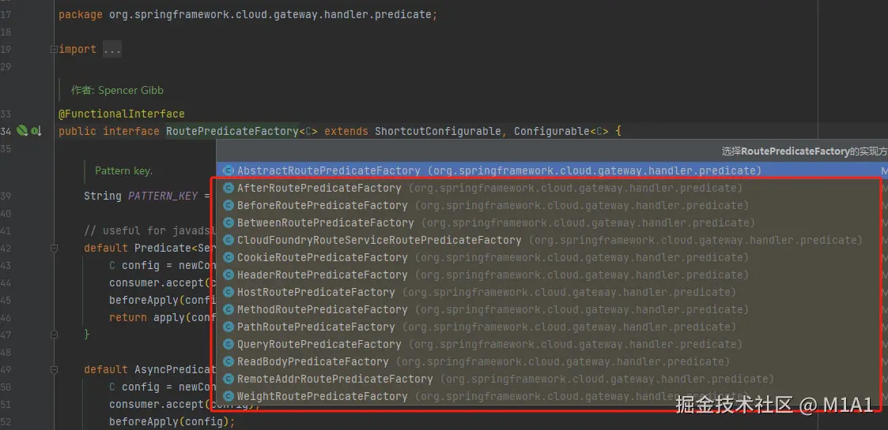The width and height of the screenshot is (888, 430).
Task: Click class icon beside BeforeRoutePredicateFactory
Action: coord(229,205)
